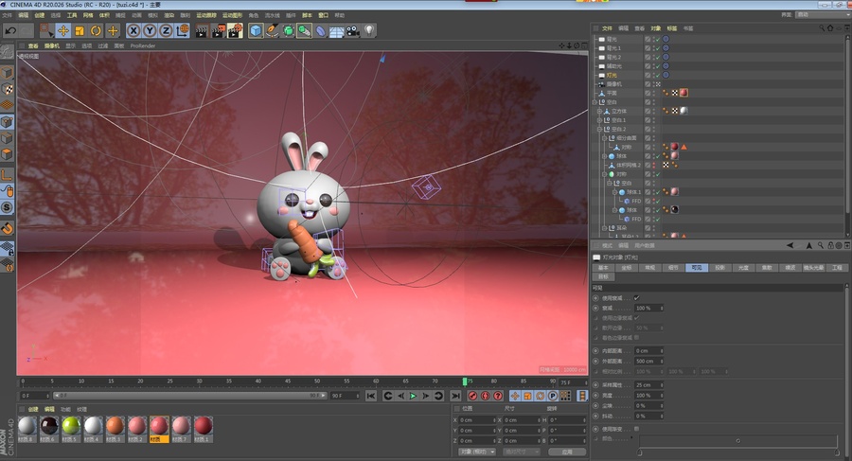
Task: Click the coordinate system icon
Action: coord(183,31)
